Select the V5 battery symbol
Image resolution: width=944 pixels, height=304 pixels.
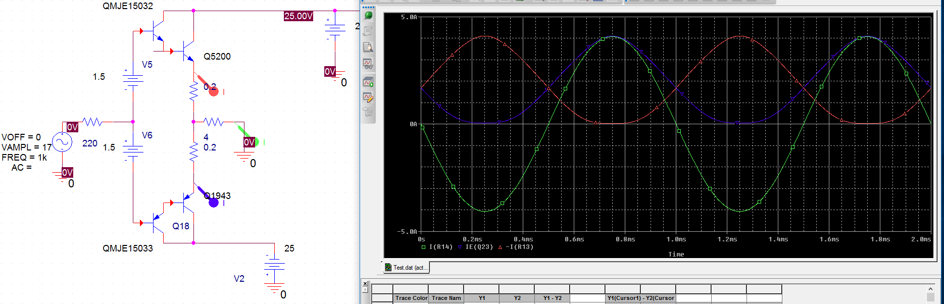133,79
